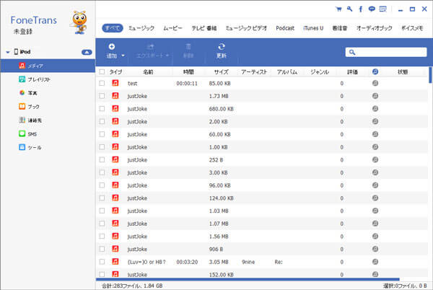Toggle the select-all checkbox in header
The width and height of the screenshot is (433, 290).
tap(102, 72)
